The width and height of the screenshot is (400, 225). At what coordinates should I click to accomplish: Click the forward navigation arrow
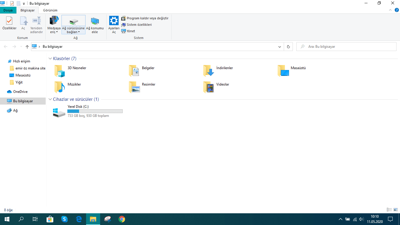pos(14,47)
